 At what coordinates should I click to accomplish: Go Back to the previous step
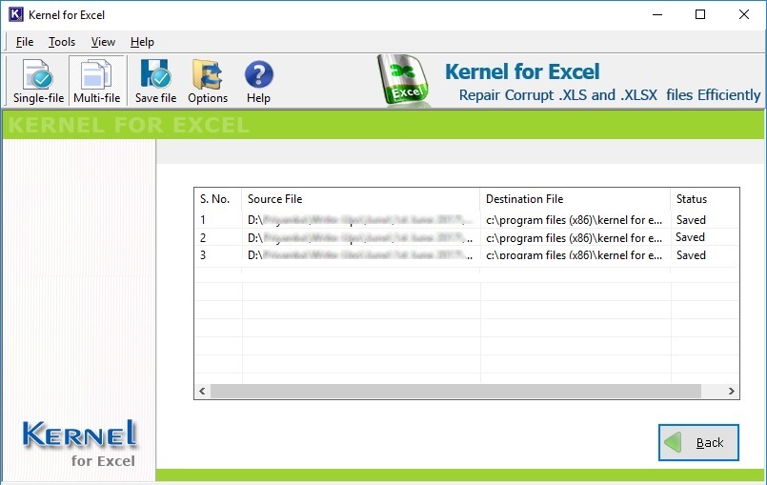pos(698,442)
